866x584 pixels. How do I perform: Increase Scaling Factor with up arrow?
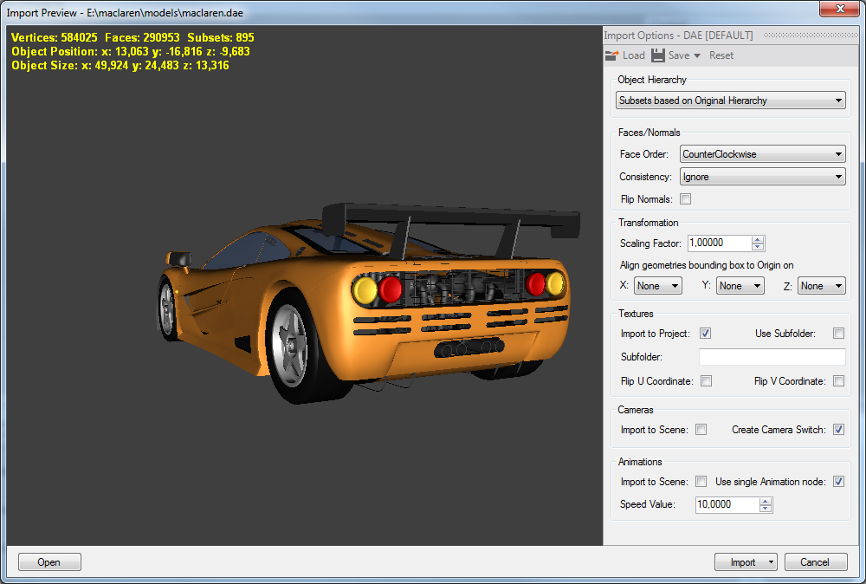coord(758,240)
